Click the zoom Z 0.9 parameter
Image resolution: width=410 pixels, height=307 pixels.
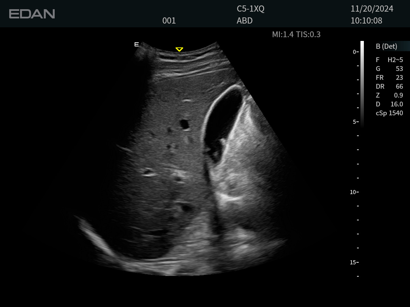click(x=389, y=96)
